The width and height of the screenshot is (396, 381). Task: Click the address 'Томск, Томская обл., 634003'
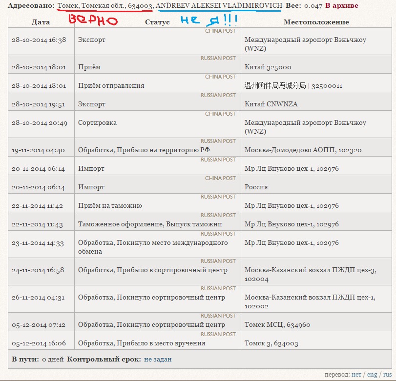[105, 6]
